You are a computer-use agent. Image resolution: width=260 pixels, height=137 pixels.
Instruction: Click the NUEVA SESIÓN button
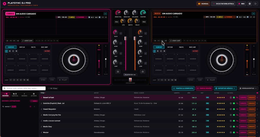204,88
